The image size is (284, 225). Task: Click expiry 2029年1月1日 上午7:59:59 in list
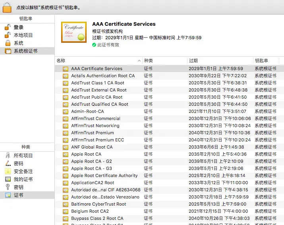coord(216,69)
